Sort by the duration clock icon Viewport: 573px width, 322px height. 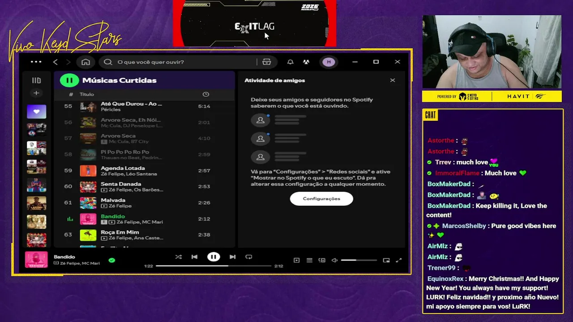pos(205,94)
